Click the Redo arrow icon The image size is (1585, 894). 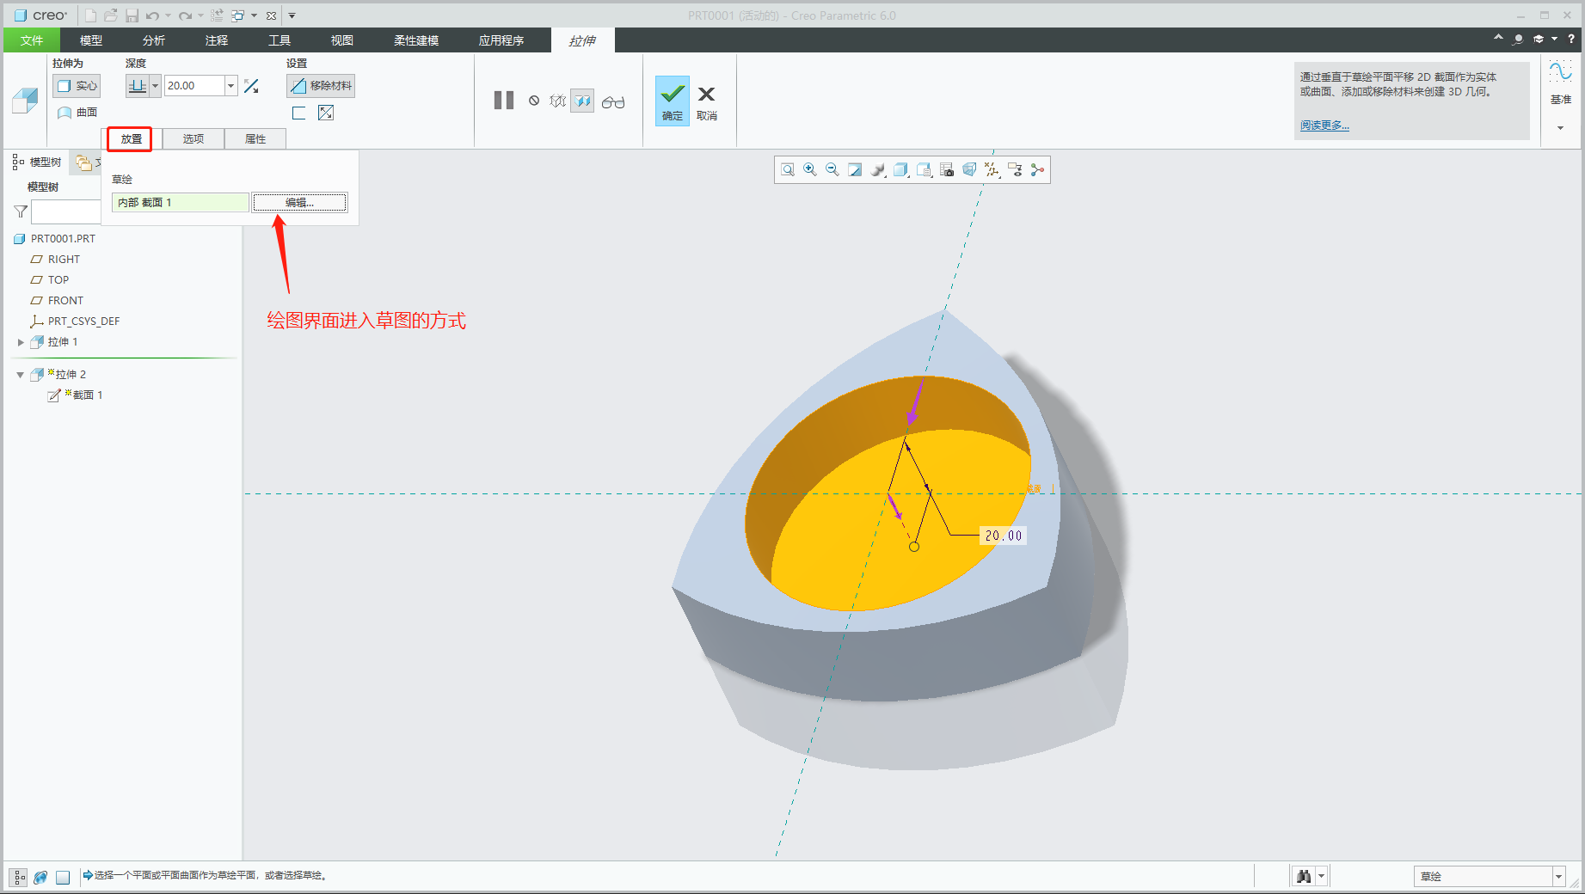(185, 15)
